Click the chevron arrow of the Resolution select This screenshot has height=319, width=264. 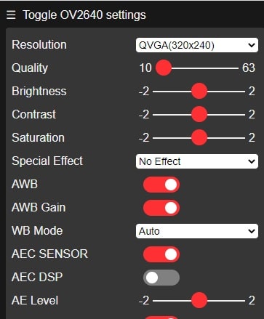(252, 45)
